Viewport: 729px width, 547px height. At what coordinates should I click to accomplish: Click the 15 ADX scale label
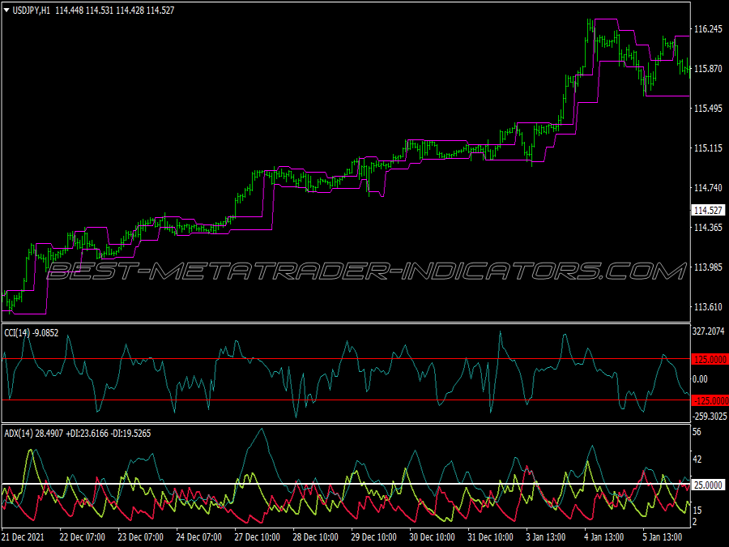pyautogui.click(x=697, y=511)
